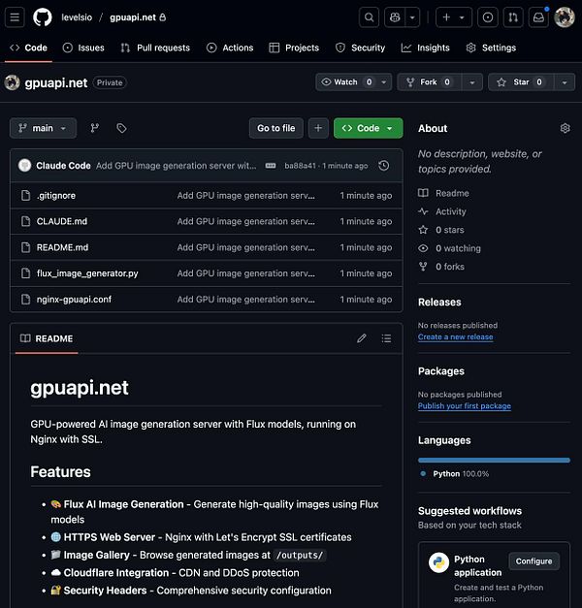Open the green Code dropdown button
The width and height of the screenshot is (582, 608).
tap(369, 128)
